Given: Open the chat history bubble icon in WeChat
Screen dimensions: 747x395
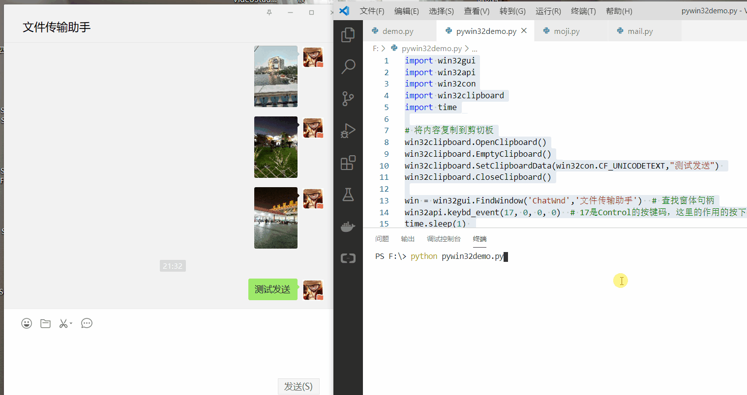Looking at the screenshot, I should click(87, 323).
